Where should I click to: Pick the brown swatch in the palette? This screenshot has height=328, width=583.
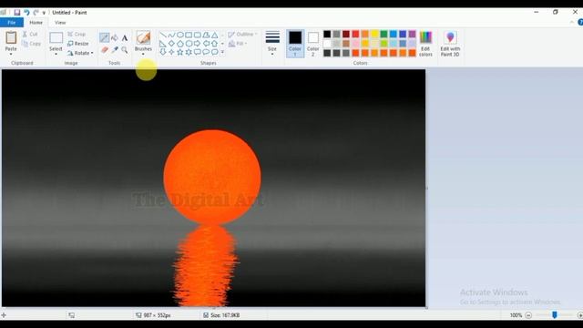pos(346,44)
